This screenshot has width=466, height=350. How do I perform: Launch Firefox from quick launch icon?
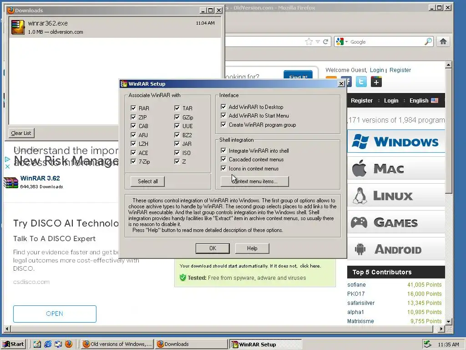click(69, 344)
